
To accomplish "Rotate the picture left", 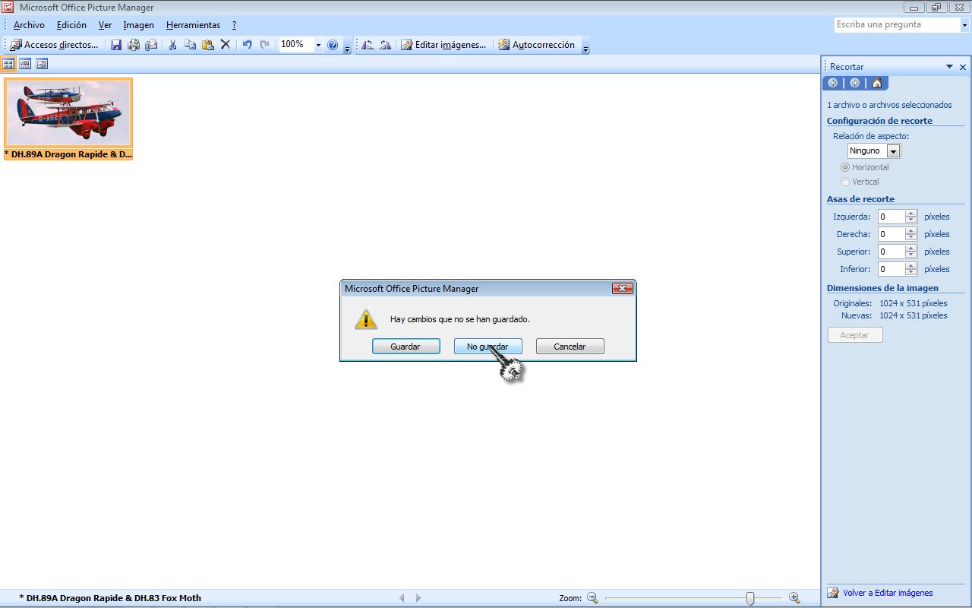I will (368, 45).
